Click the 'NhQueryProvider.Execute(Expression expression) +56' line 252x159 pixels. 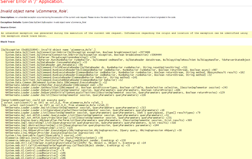tap(53, 133)
